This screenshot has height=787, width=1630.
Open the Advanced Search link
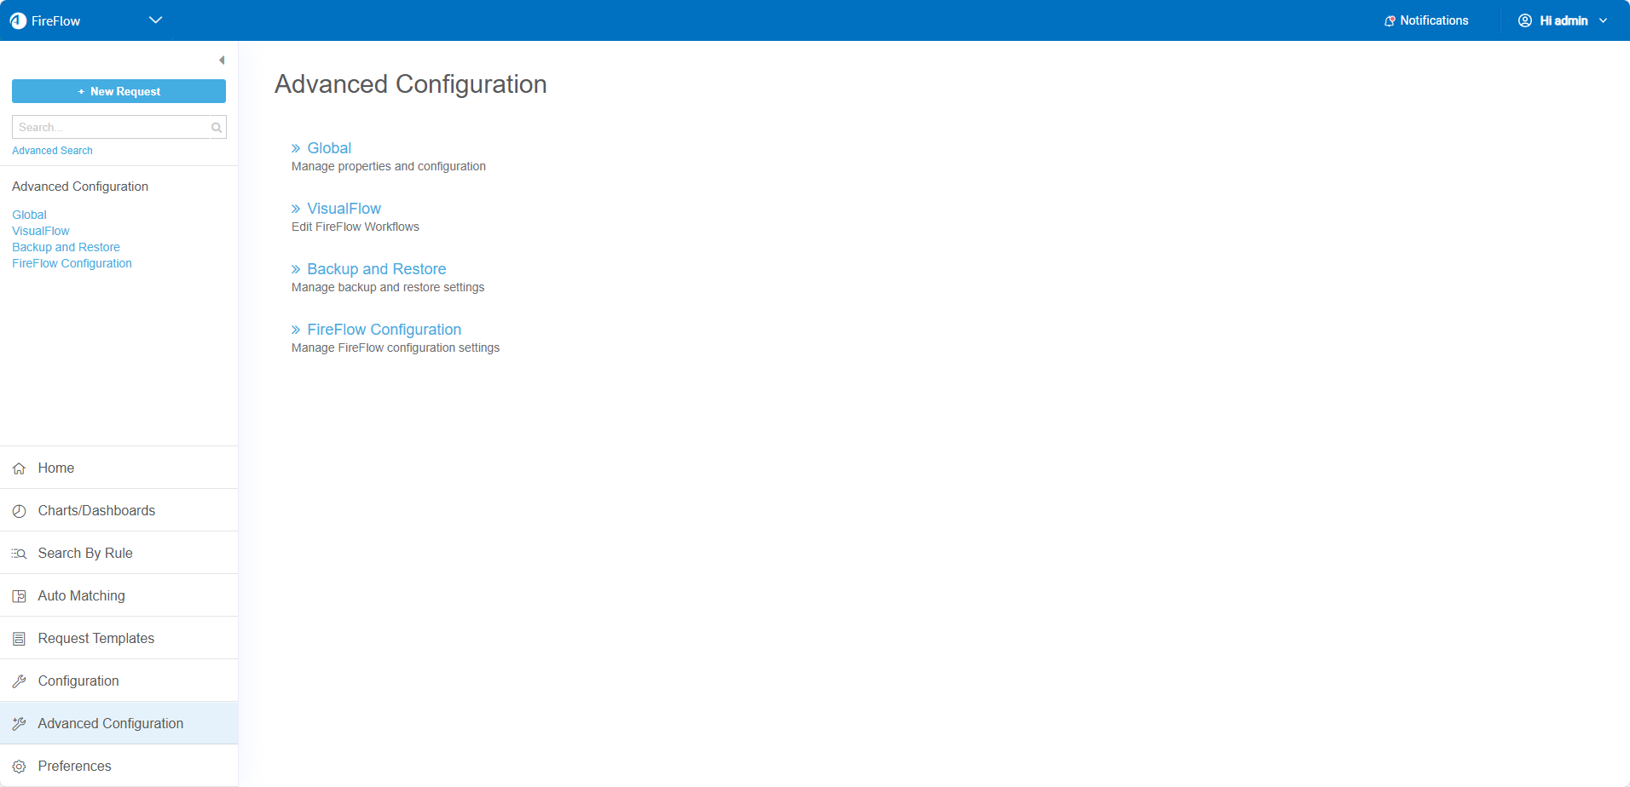[x=52, y=151]
